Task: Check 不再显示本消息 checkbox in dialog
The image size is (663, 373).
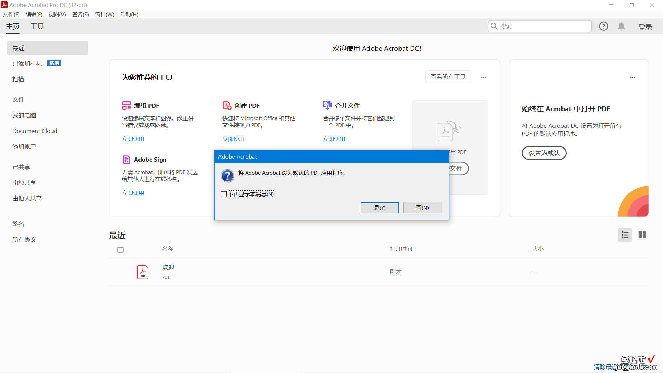Action: (224, 194)
